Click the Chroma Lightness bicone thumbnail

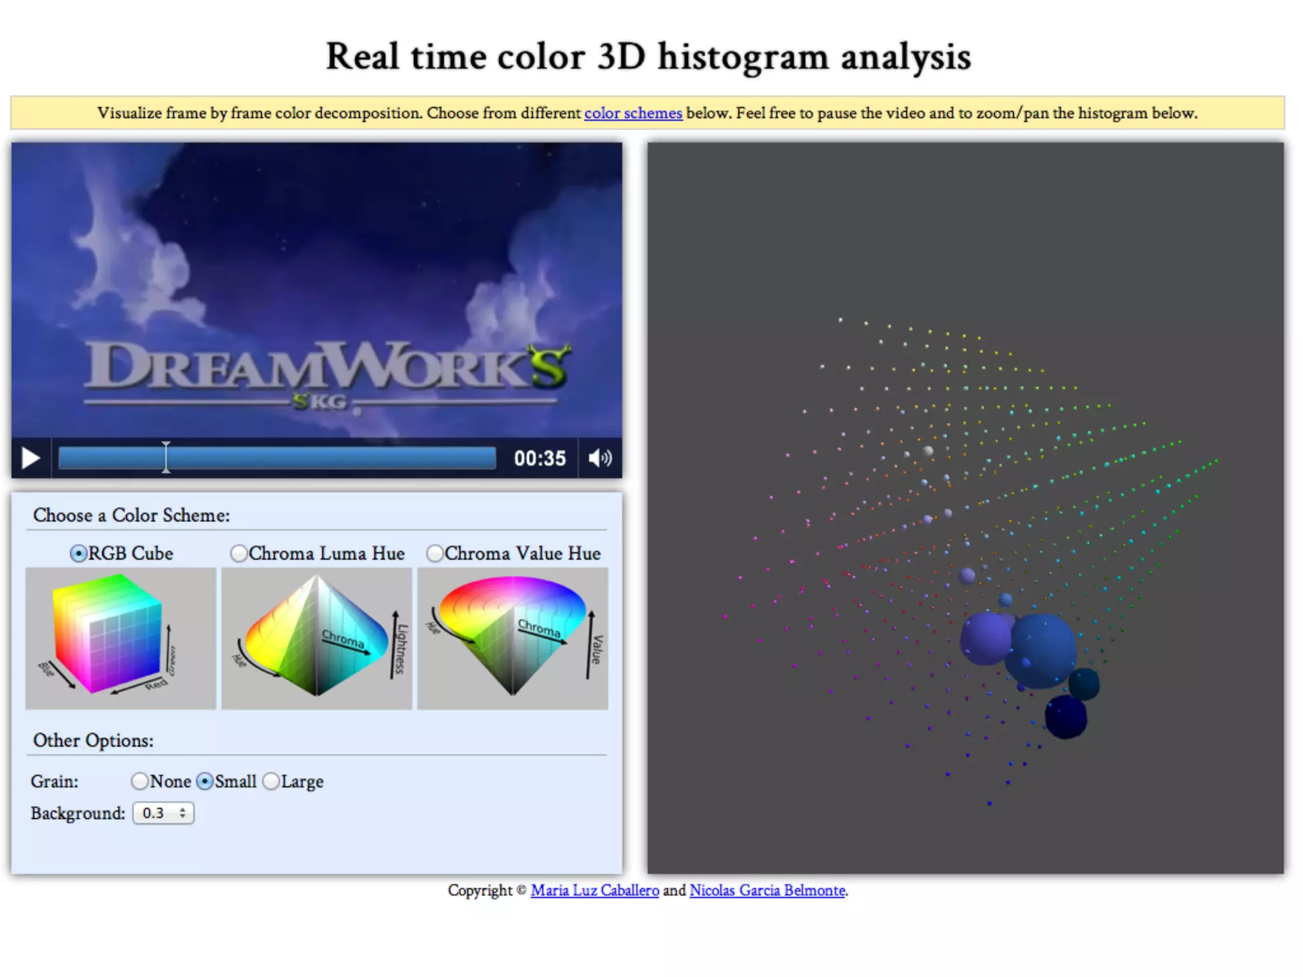(x=317, y=638)
